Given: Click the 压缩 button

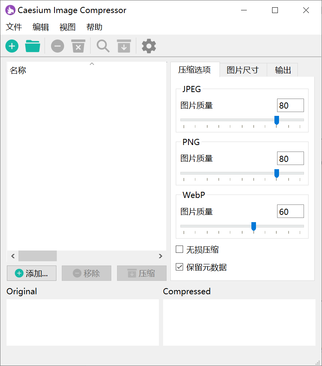Looking at the screenshot, I should click(x=142, y=273).
